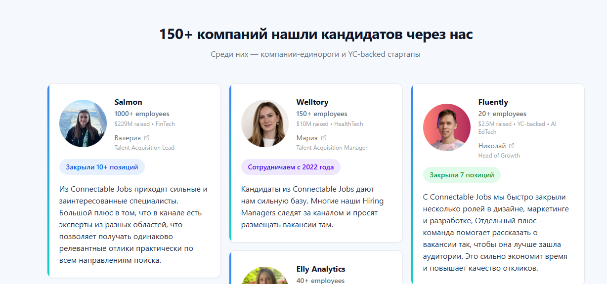Click the 'Закрыли 10+ позиций' badge
Image resolution: width=607 pixels, height=284 pixels.
point(102,167)
